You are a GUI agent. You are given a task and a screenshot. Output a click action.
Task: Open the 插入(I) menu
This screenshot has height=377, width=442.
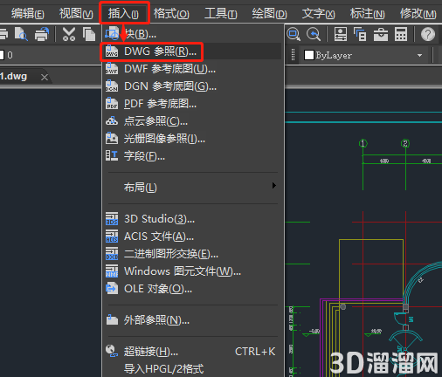tap(123, 13)
